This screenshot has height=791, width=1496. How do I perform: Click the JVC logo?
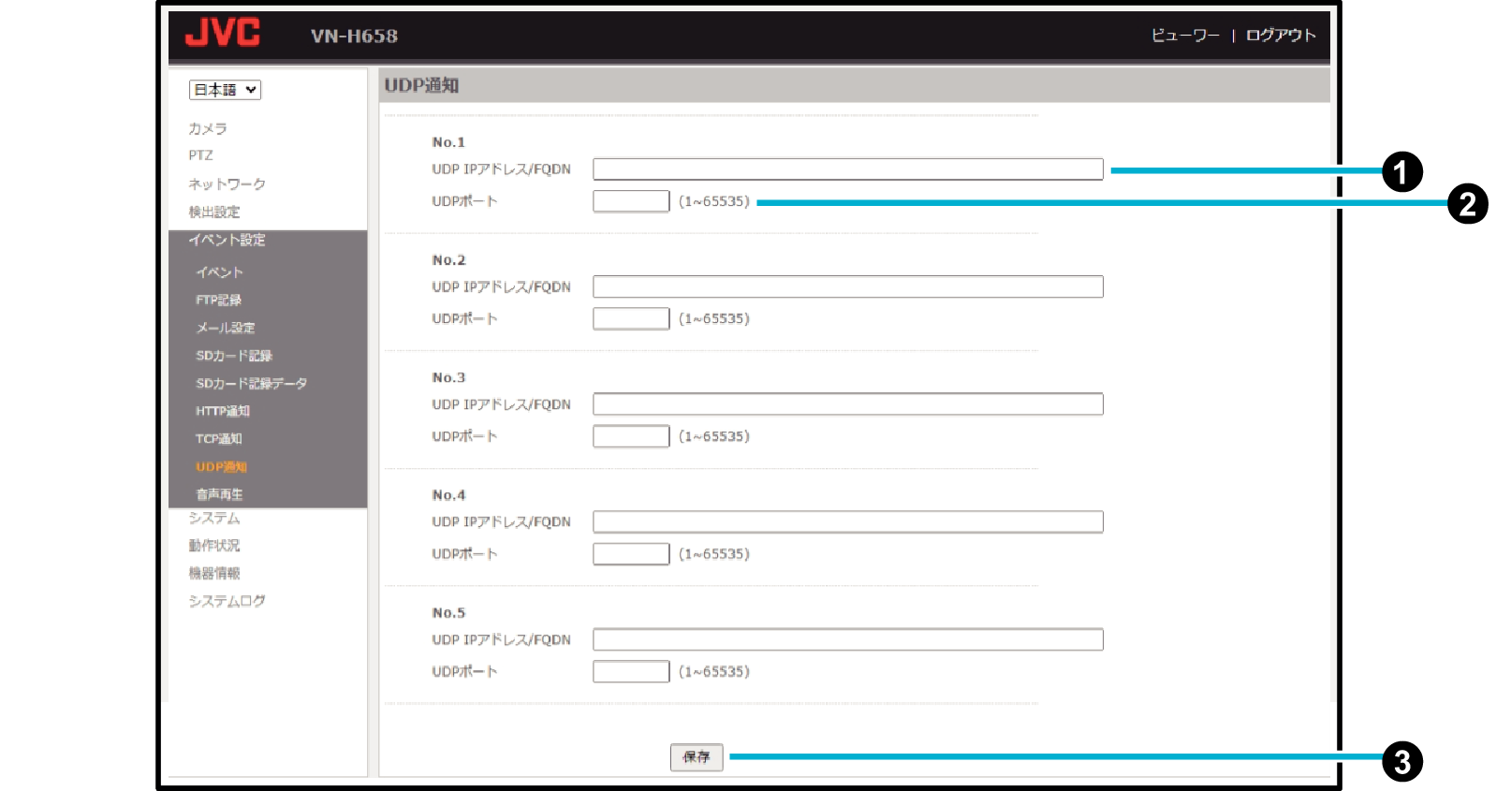pyautogui.click(x=223, y=33)
